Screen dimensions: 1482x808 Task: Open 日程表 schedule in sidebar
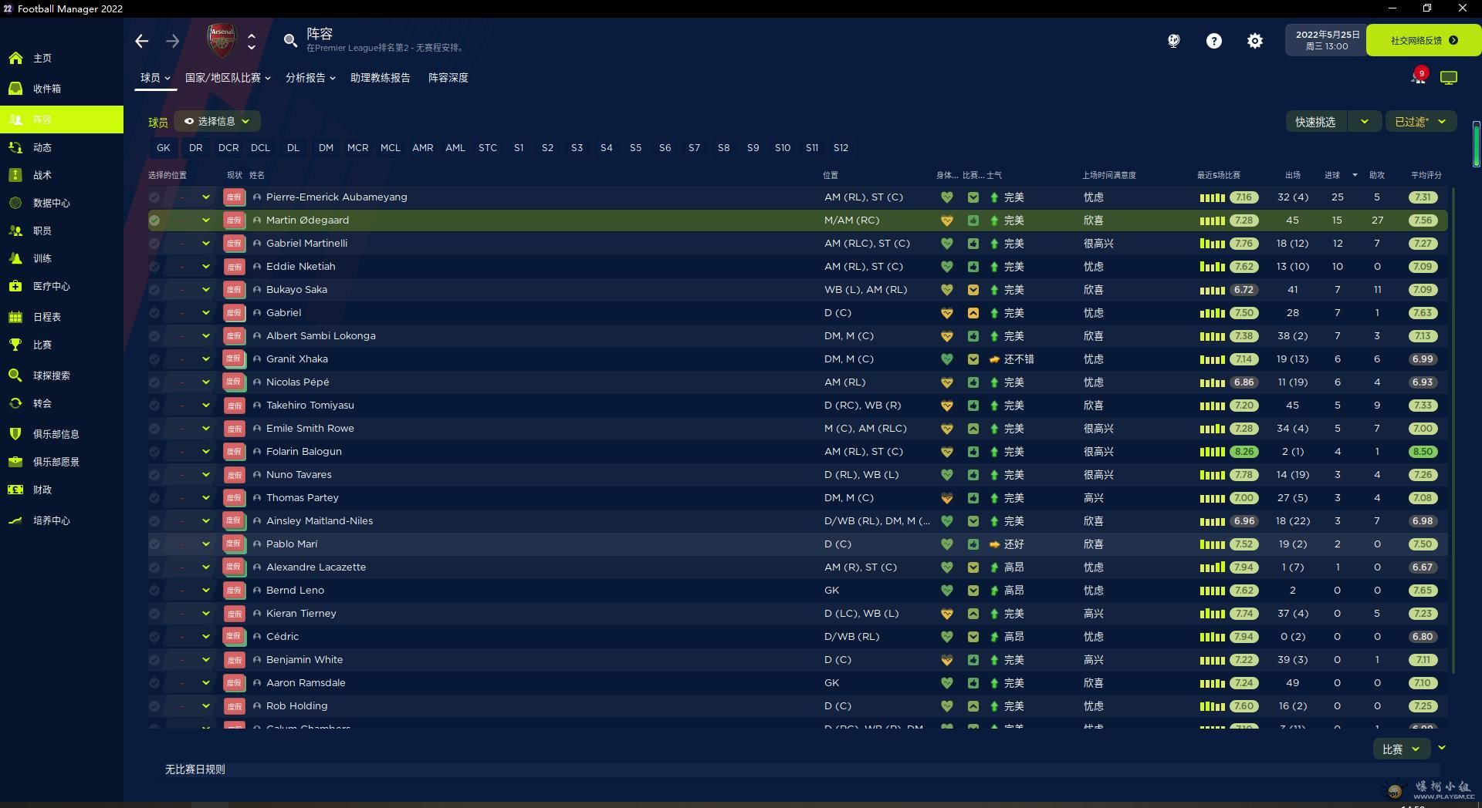click(x=62, y=317)
